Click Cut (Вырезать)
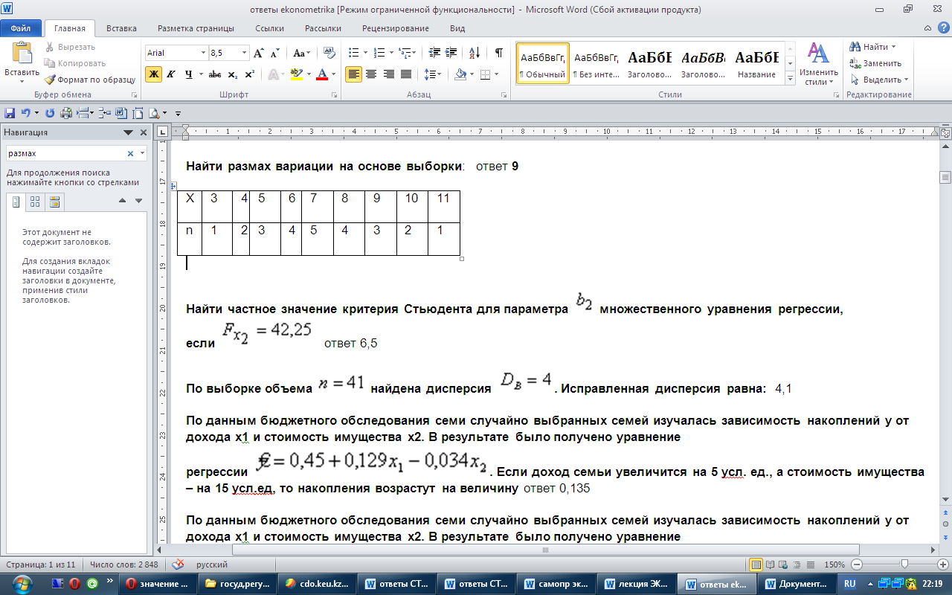 [x=71, y=47]
